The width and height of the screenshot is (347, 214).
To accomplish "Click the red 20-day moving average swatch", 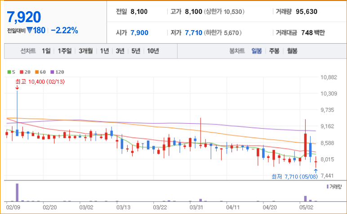I will pyautogui.click(x=22, y=72).
